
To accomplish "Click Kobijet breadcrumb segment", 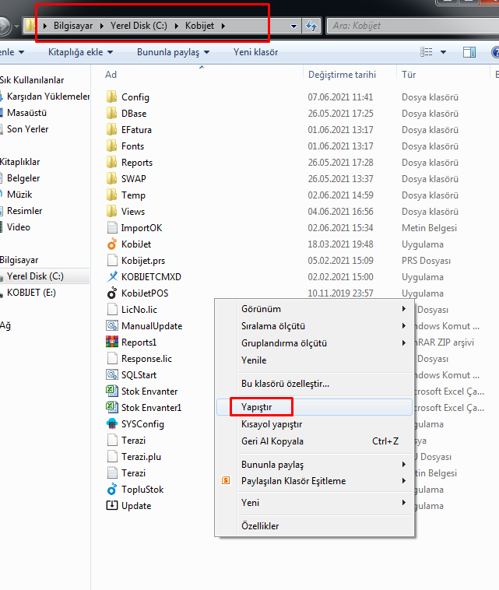I will pos(199,26).
